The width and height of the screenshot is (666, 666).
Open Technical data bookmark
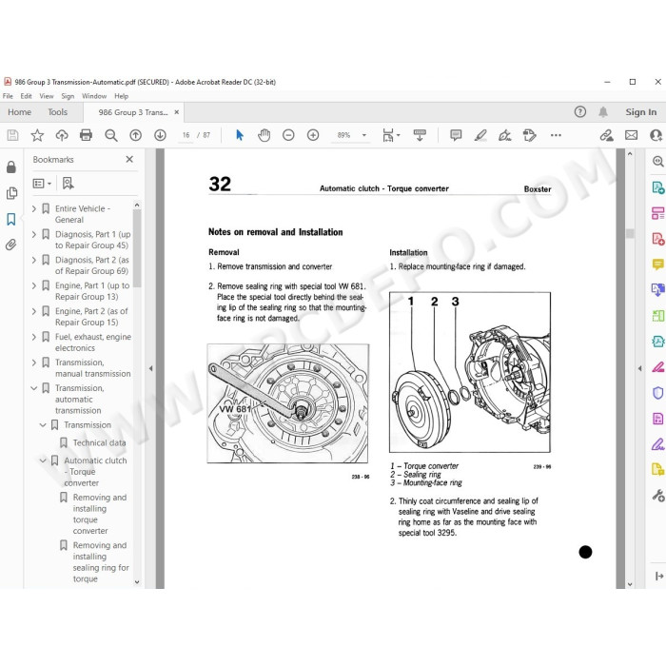tap(99, 442)
